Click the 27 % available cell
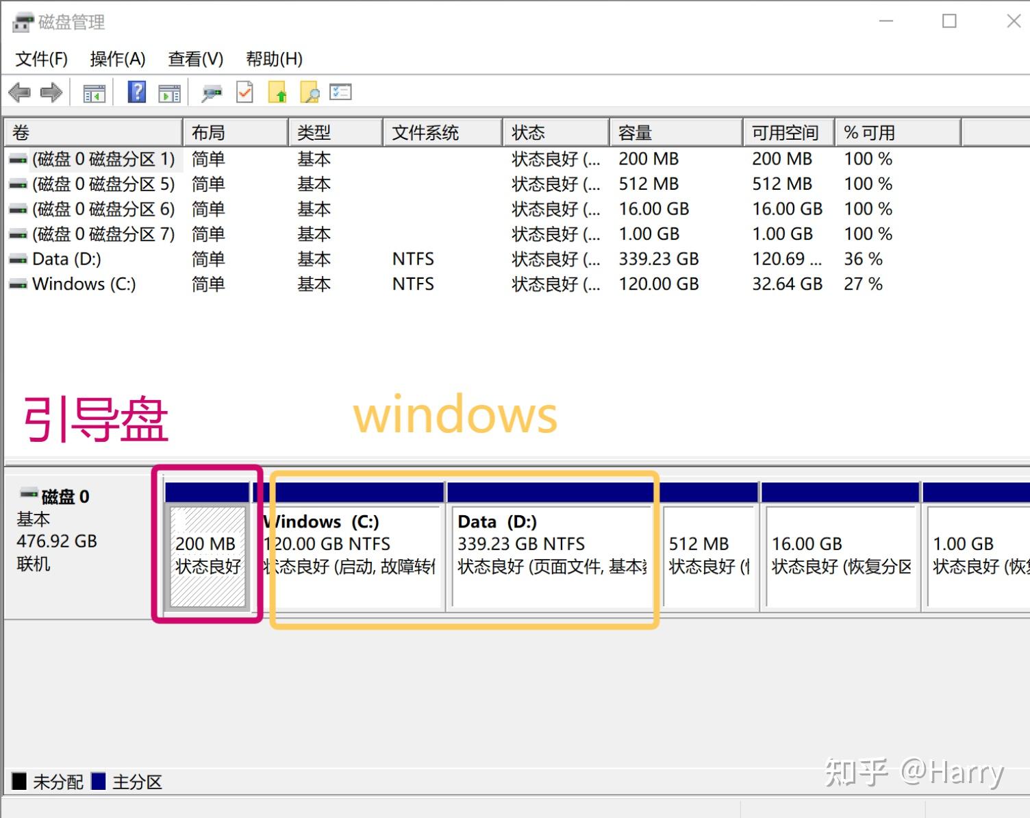 coord(863,284)
